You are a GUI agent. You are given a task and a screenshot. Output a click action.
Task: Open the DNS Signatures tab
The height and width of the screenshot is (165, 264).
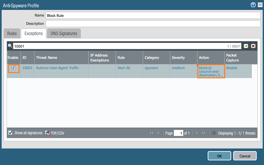click(x=64, y=33)
